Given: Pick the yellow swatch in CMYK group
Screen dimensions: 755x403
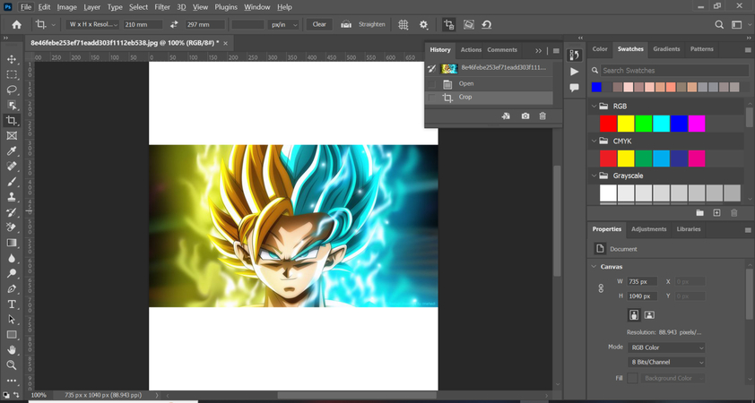Looking at the screenshot, I should 626,159.
